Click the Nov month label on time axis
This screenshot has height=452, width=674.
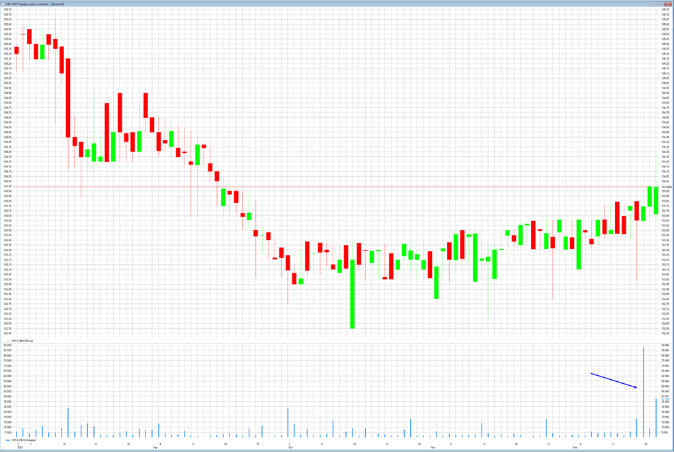[x=433, y=447]
